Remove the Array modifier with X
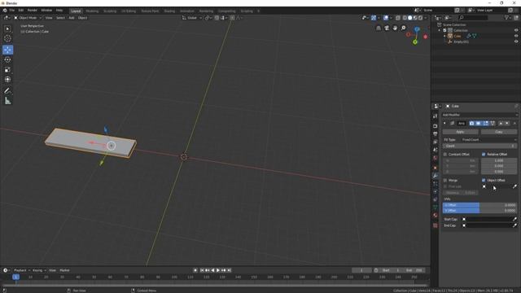Image resolution: width=521 pixels, height=293 pixels. click(x=514, y=123)
